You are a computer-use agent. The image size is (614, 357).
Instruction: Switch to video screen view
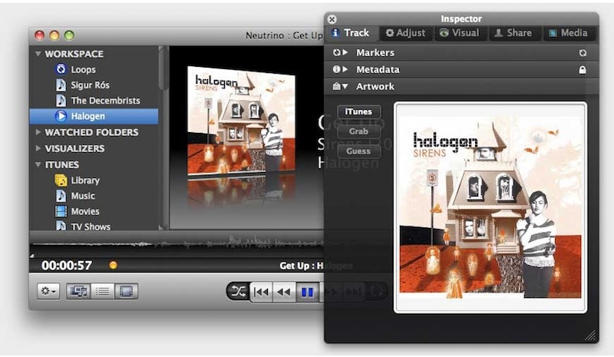tap(126, 292)
